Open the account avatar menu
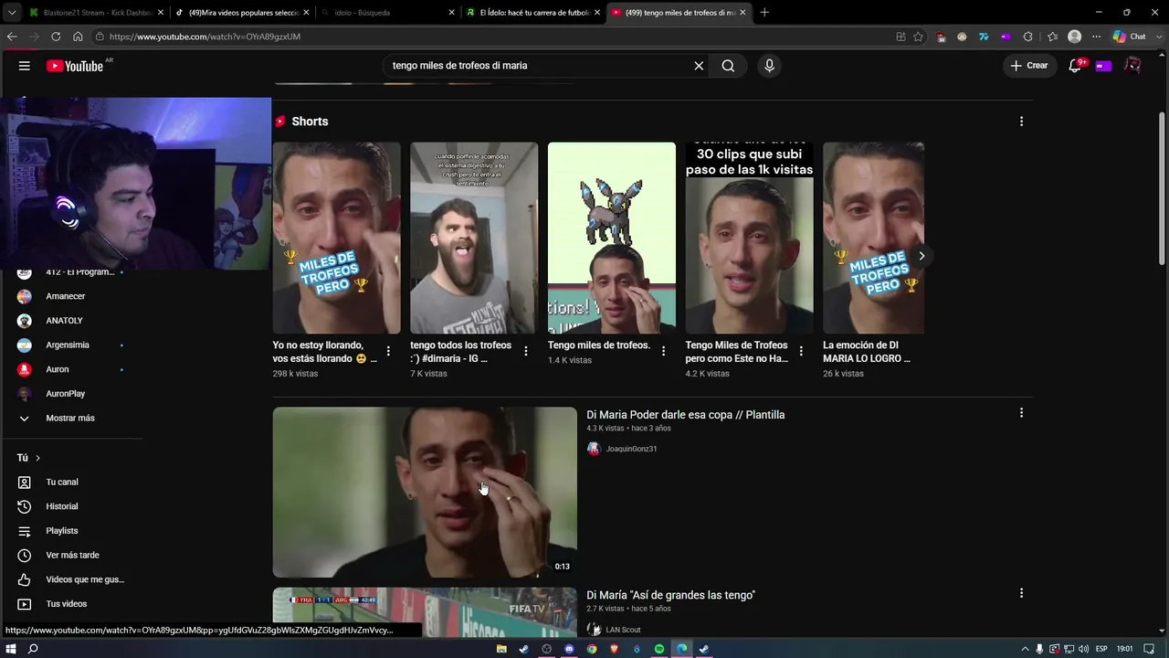 pyautogui.click(x=1132, y=66)
